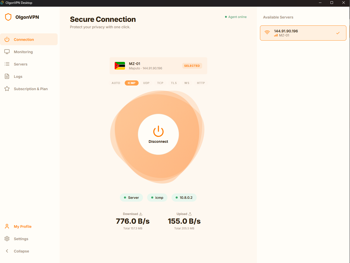The height and width of the screenshot is (263, 350).
Task: Open the Monitoring page
Action: coord(29,52)
